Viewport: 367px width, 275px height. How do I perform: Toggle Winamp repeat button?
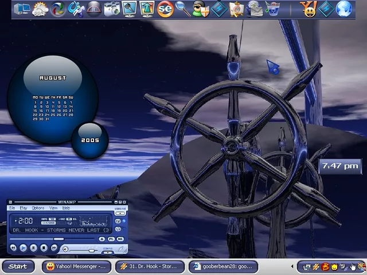click(x=118, y=221)
